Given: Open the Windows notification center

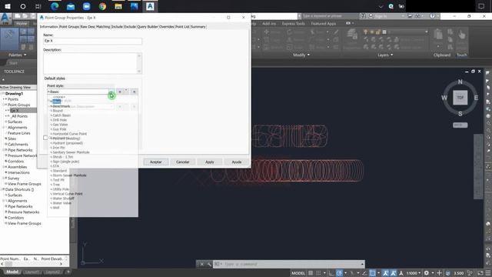Looking at the screenshot, I should [481, 6].
